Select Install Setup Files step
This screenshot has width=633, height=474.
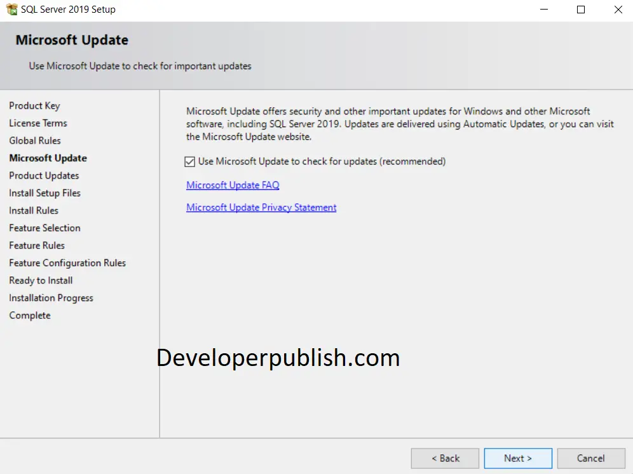pos(45,193)
